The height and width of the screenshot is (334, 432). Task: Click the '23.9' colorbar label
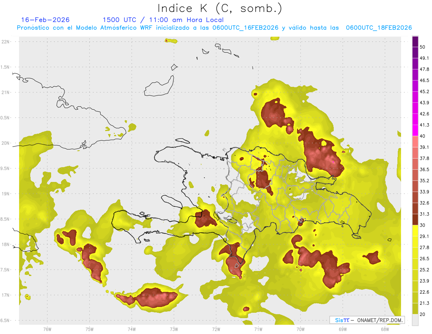(424, 281)
